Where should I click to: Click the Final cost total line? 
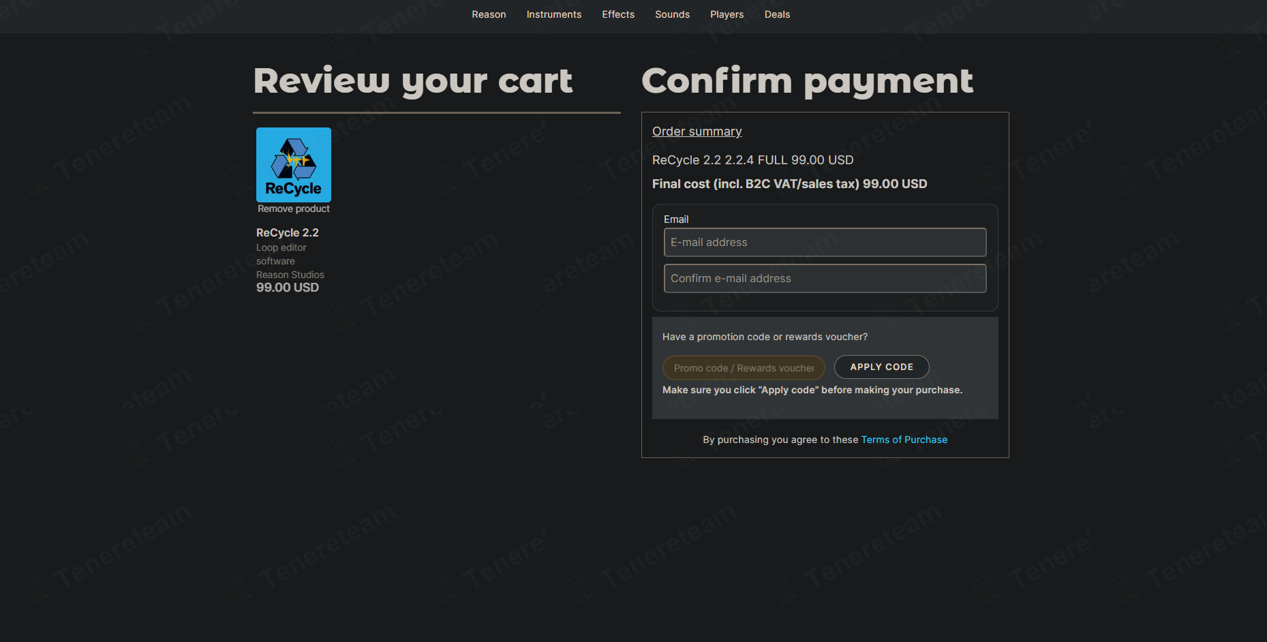tap(789, 184)
